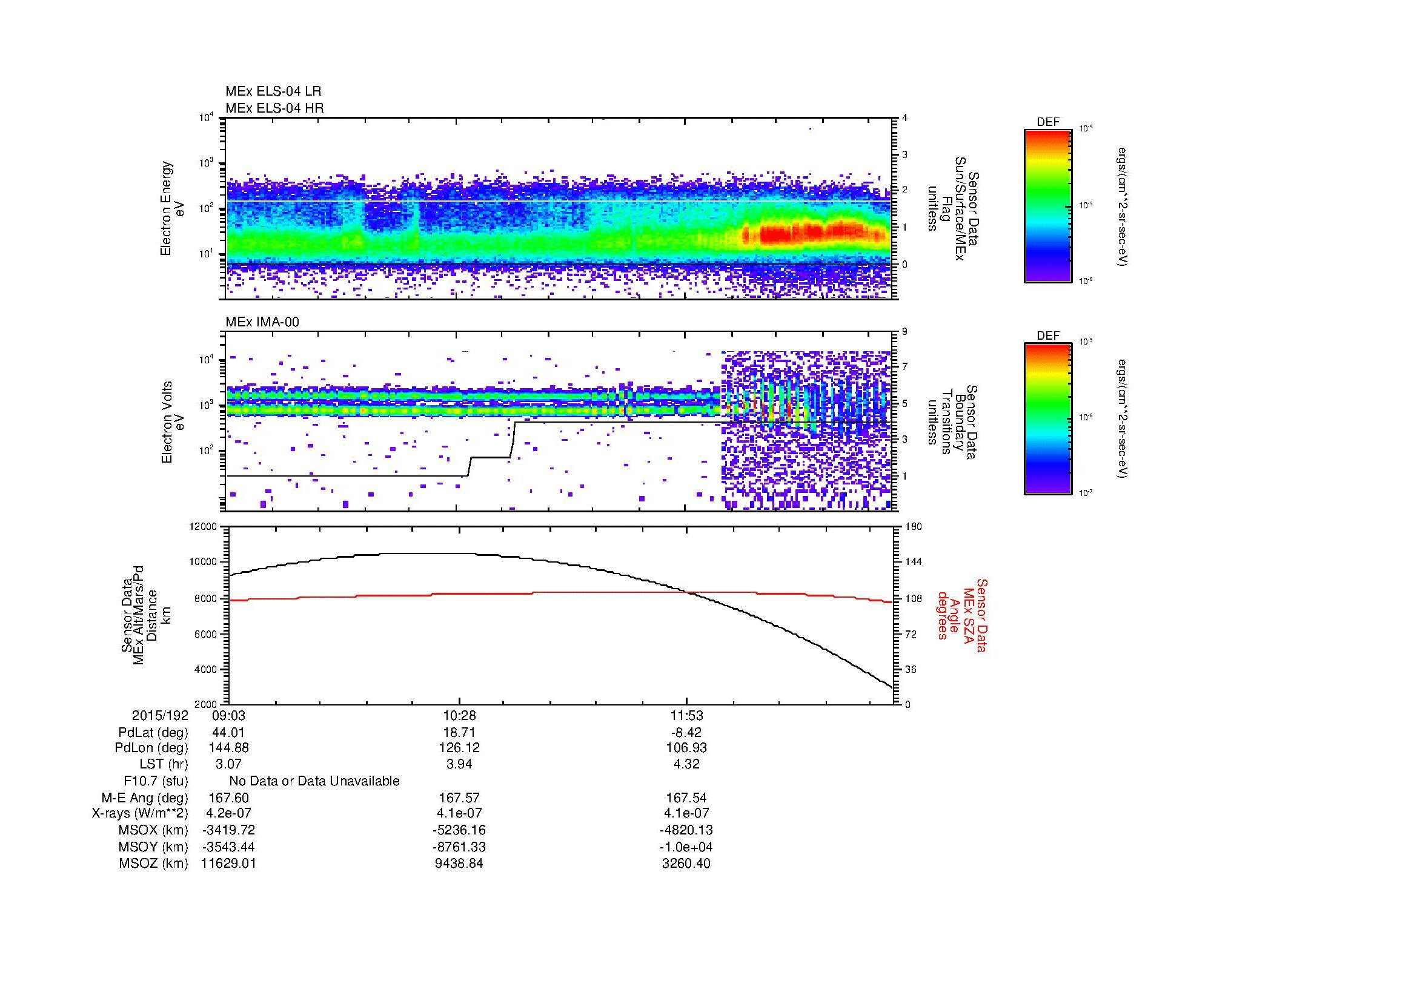The width and height of the screenshot is (1417, 1001).
Task: Click the PdLat value -8.42
Action: (686, 733)
